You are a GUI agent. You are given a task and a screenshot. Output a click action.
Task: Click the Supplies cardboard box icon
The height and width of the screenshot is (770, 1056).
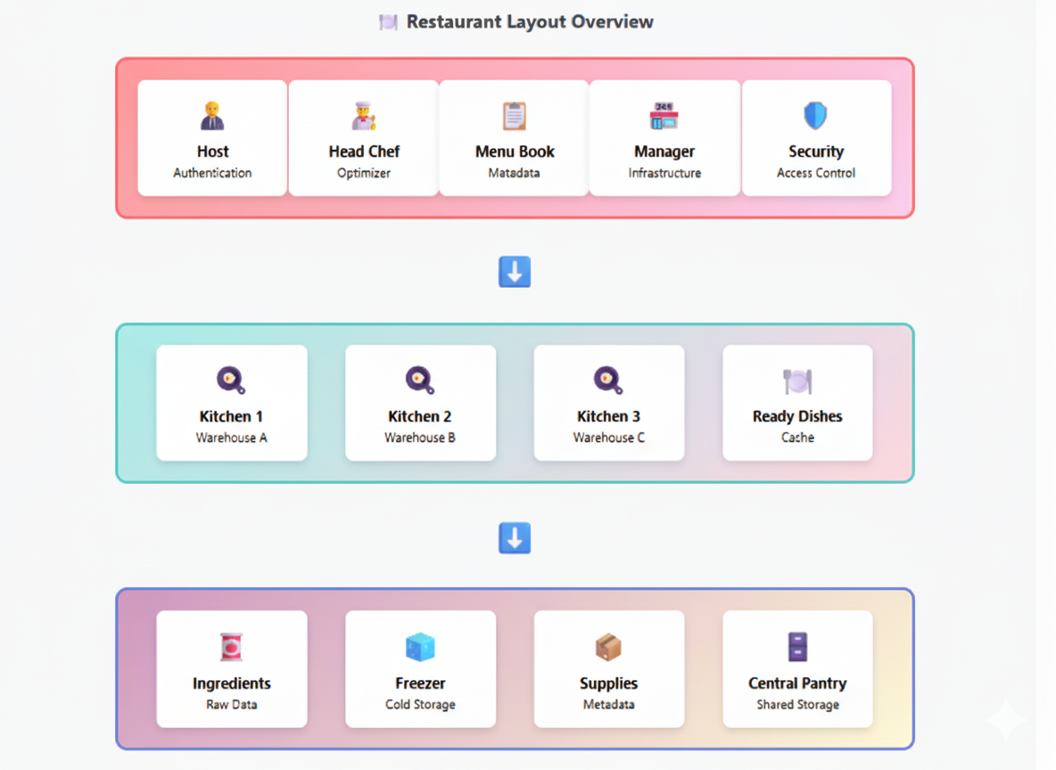pyautogui.click(x=608, y=647)
